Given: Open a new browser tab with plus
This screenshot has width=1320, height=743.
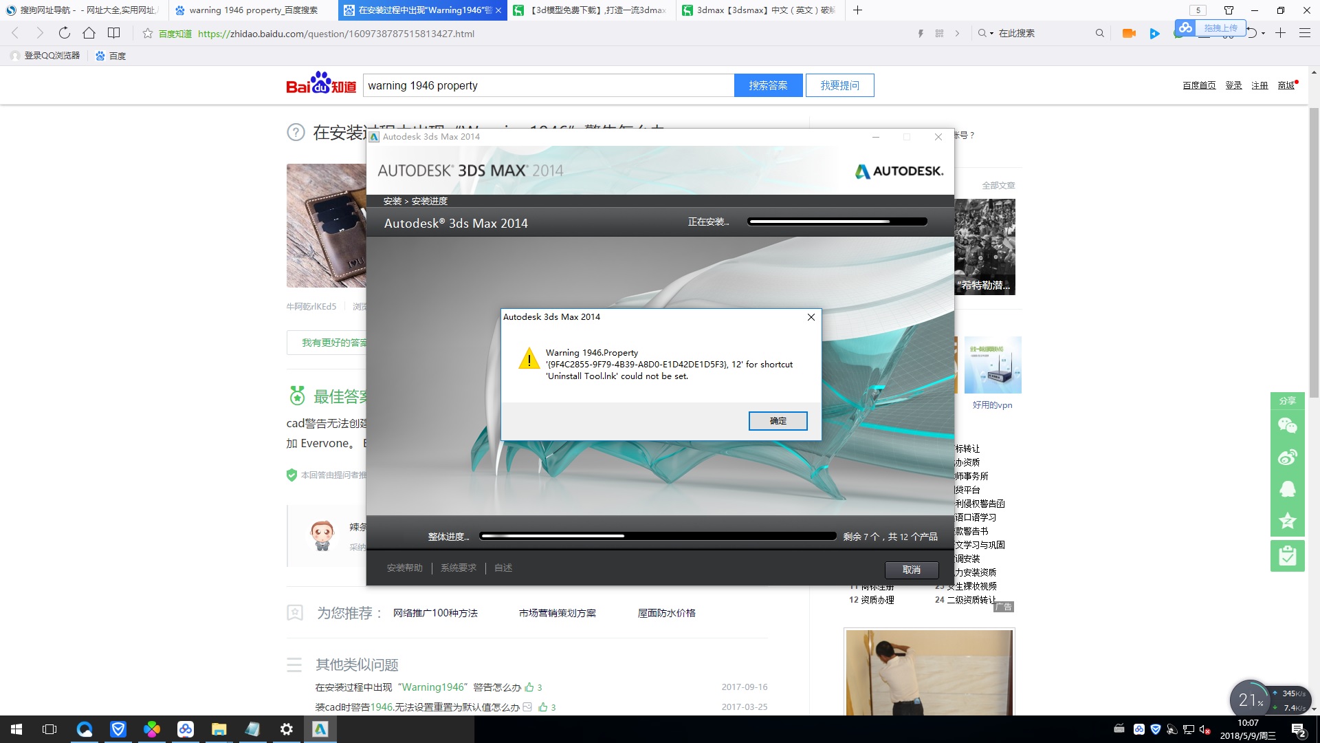Looking at the screenshot, I should (x=857, y=10).
